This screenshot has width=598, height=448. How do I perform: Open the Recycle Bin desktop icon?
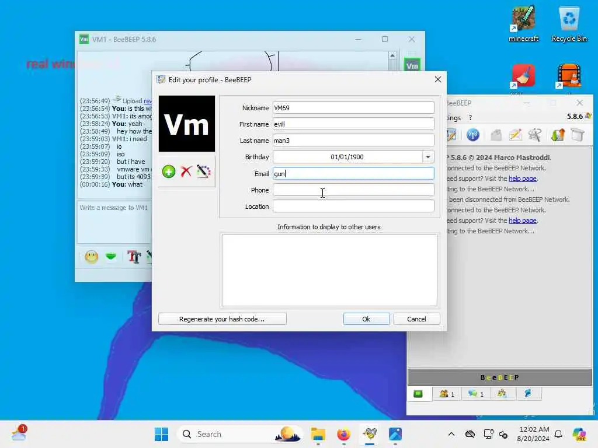tap(569, 23)
